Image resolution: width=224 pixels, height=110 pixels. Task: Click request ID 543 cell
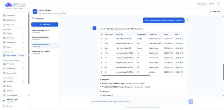[106, 39]
